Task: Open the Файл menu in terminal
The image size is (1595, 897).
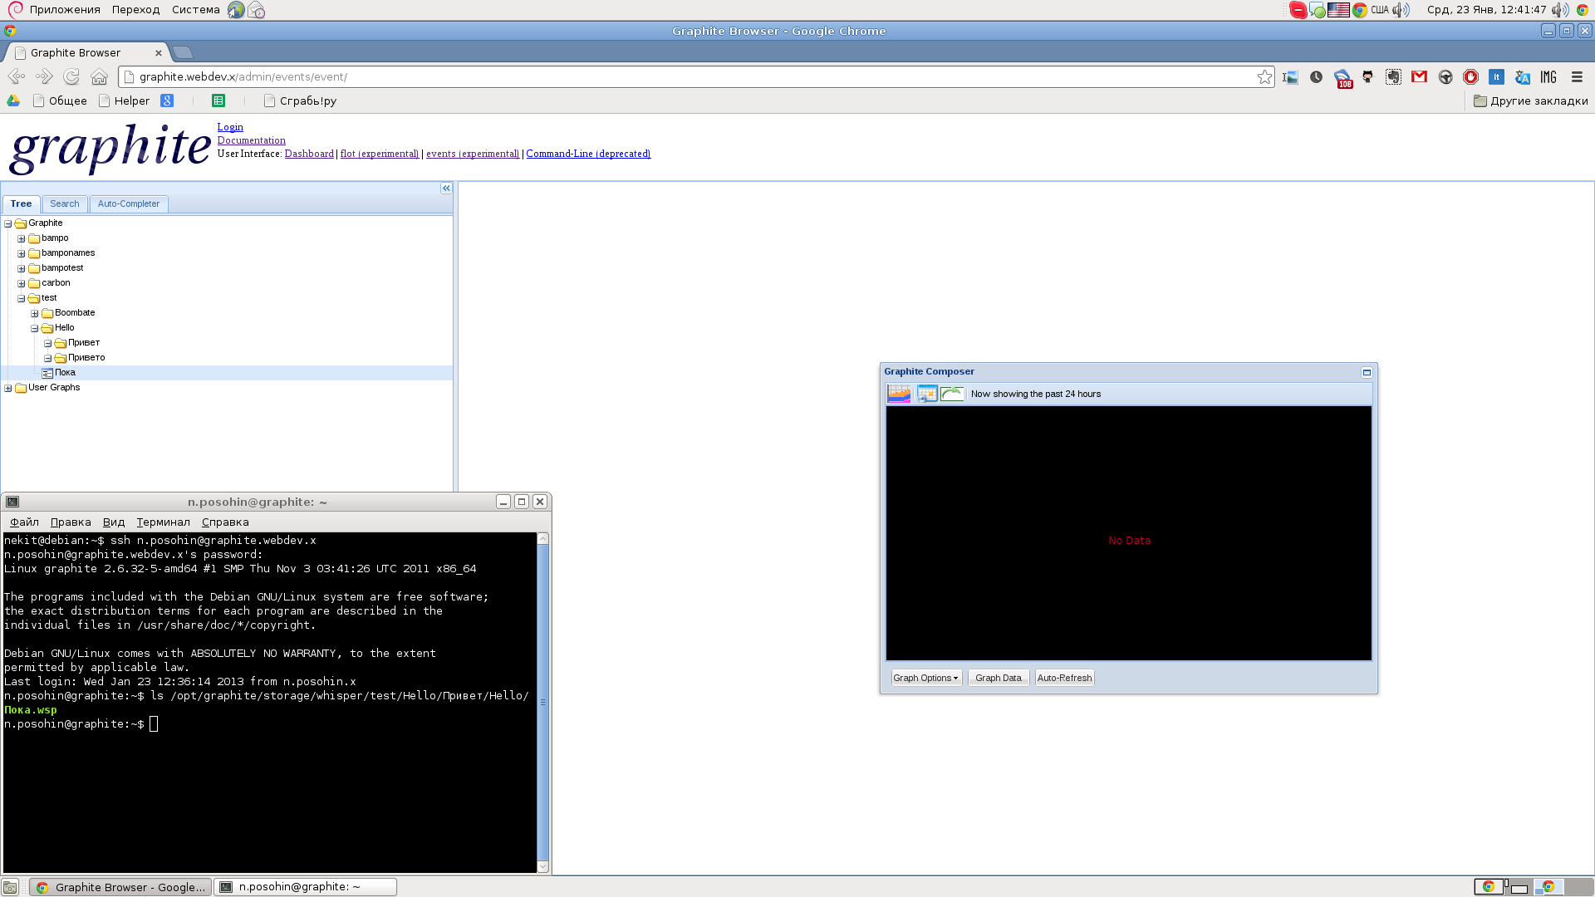Action: point(25,522)
